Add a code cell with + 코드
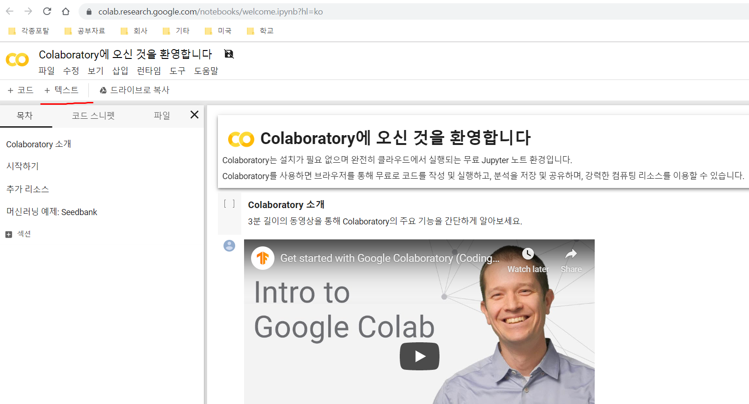749x404 pixels. click(x=21, y=90)
